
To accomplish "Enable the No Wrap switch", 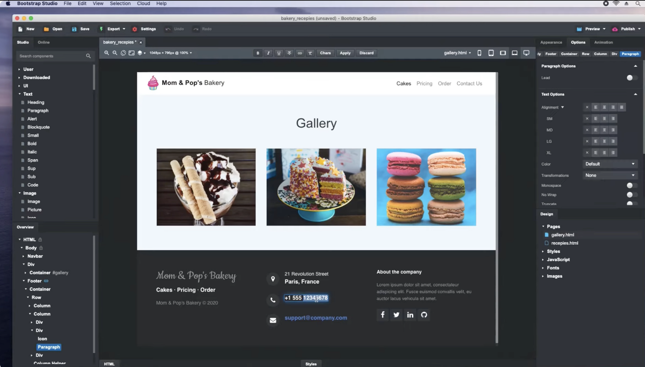I will click(631, 195).
